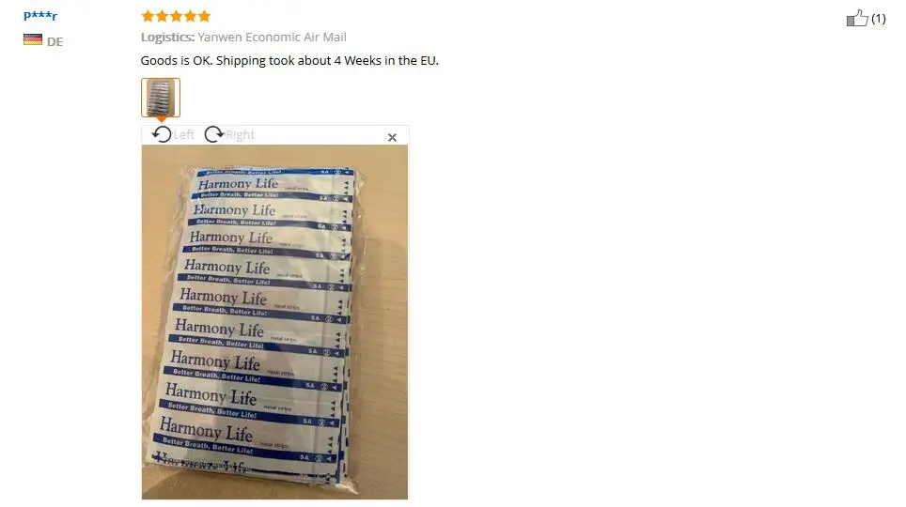The width and height of the screenshot is (906, 507).
Task: Click the orange pointer arrow beneath the thumbnail
Action: [x=162, y=119]
